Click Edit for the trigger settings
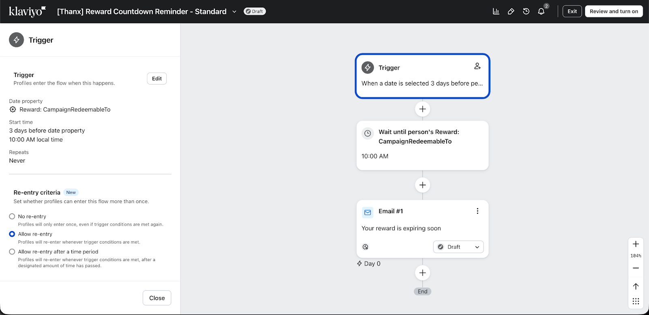Screen dimensions: 649x315 157,79
